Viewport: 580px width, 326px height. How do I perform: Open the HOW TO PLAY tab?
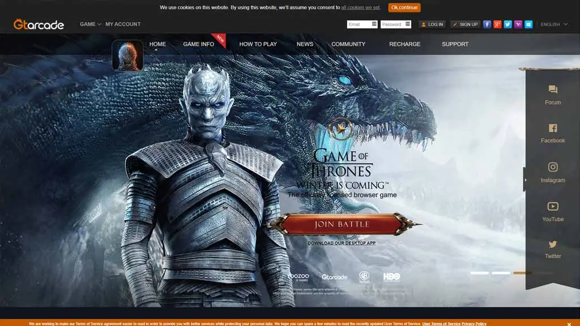tap(258, 44)
